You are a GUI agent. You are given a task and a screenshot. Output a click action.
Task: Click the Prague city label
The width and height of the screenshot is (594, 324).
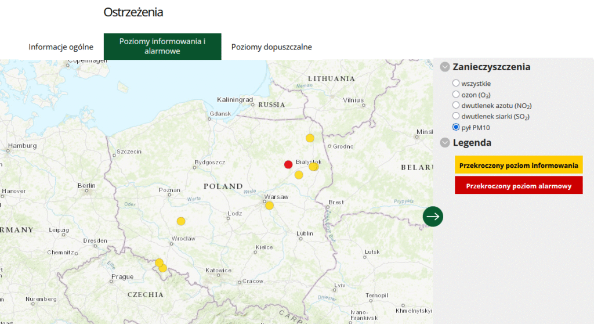pos(122,276)
